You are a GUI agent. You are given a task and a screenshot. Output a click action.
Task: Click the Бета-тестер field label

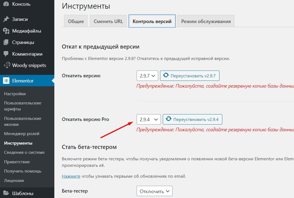pos(75,191)
